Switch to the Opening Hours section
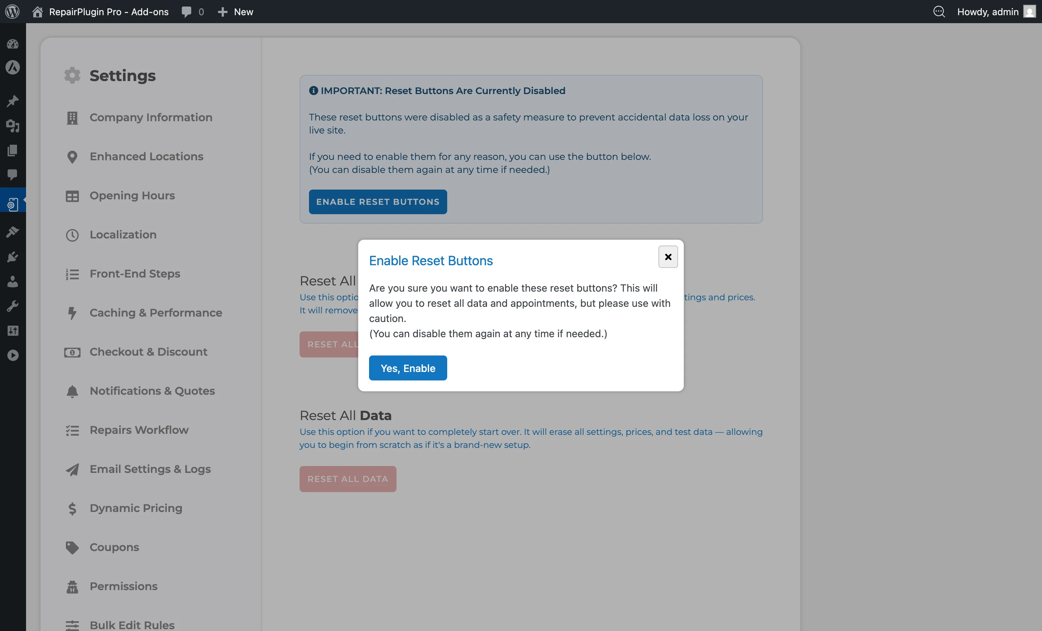The width and height of the screenshot is (1042, 631). point(132,195)
